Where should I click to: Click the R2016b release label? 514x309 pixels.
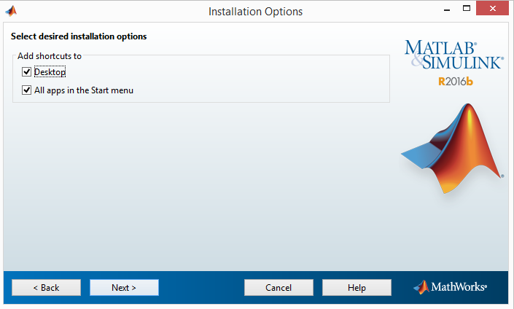pos(456,81)
